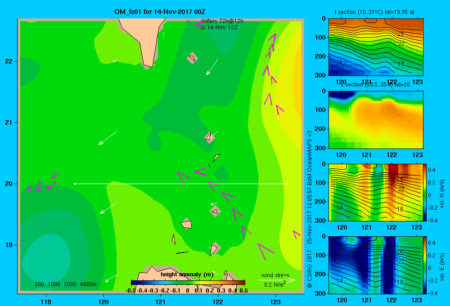Screen dimensions: 450x306
Task: Click the 'height anomaly (m)' legend title
Action: pyautogui.click(x=187, y=274)
